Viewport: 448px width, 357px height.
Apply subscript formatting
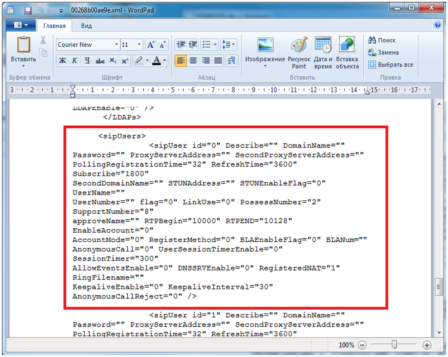[x=113, y=61]
